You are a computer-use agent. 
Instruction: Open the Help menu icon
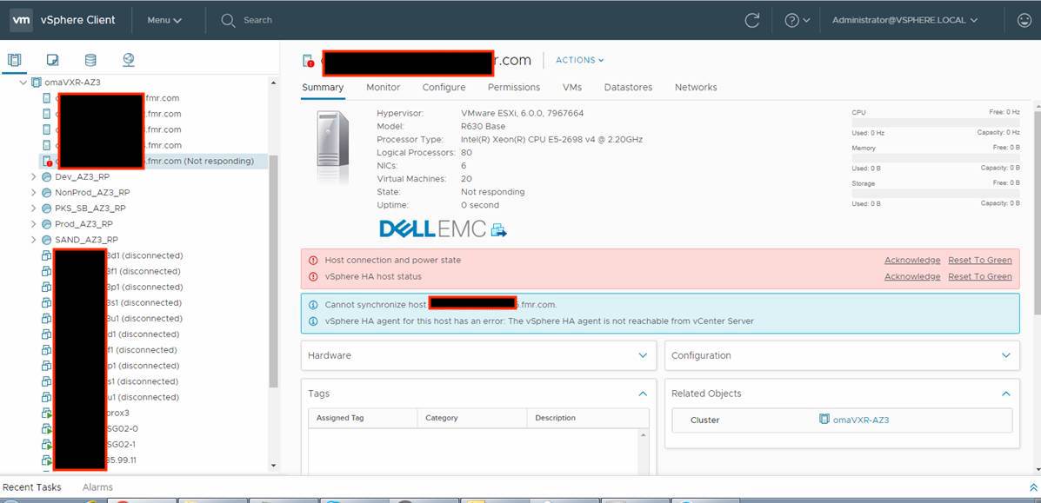click(793, 19)
